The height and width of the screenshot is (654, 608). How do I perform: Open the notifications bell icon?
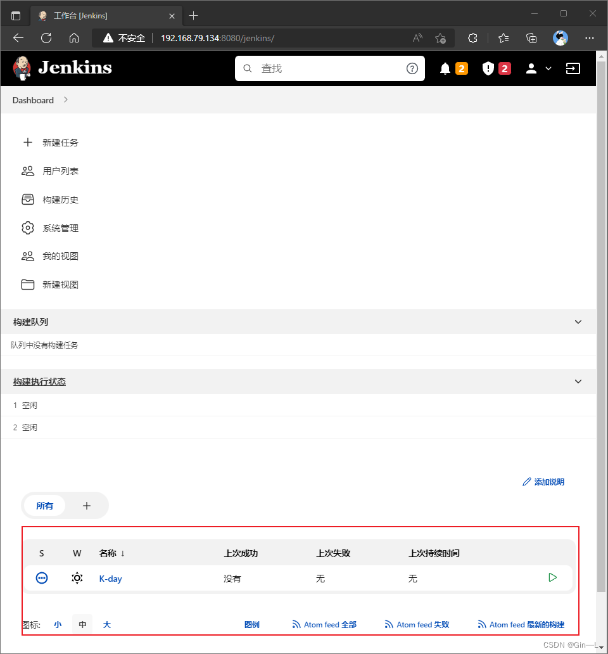click(445, 68)
